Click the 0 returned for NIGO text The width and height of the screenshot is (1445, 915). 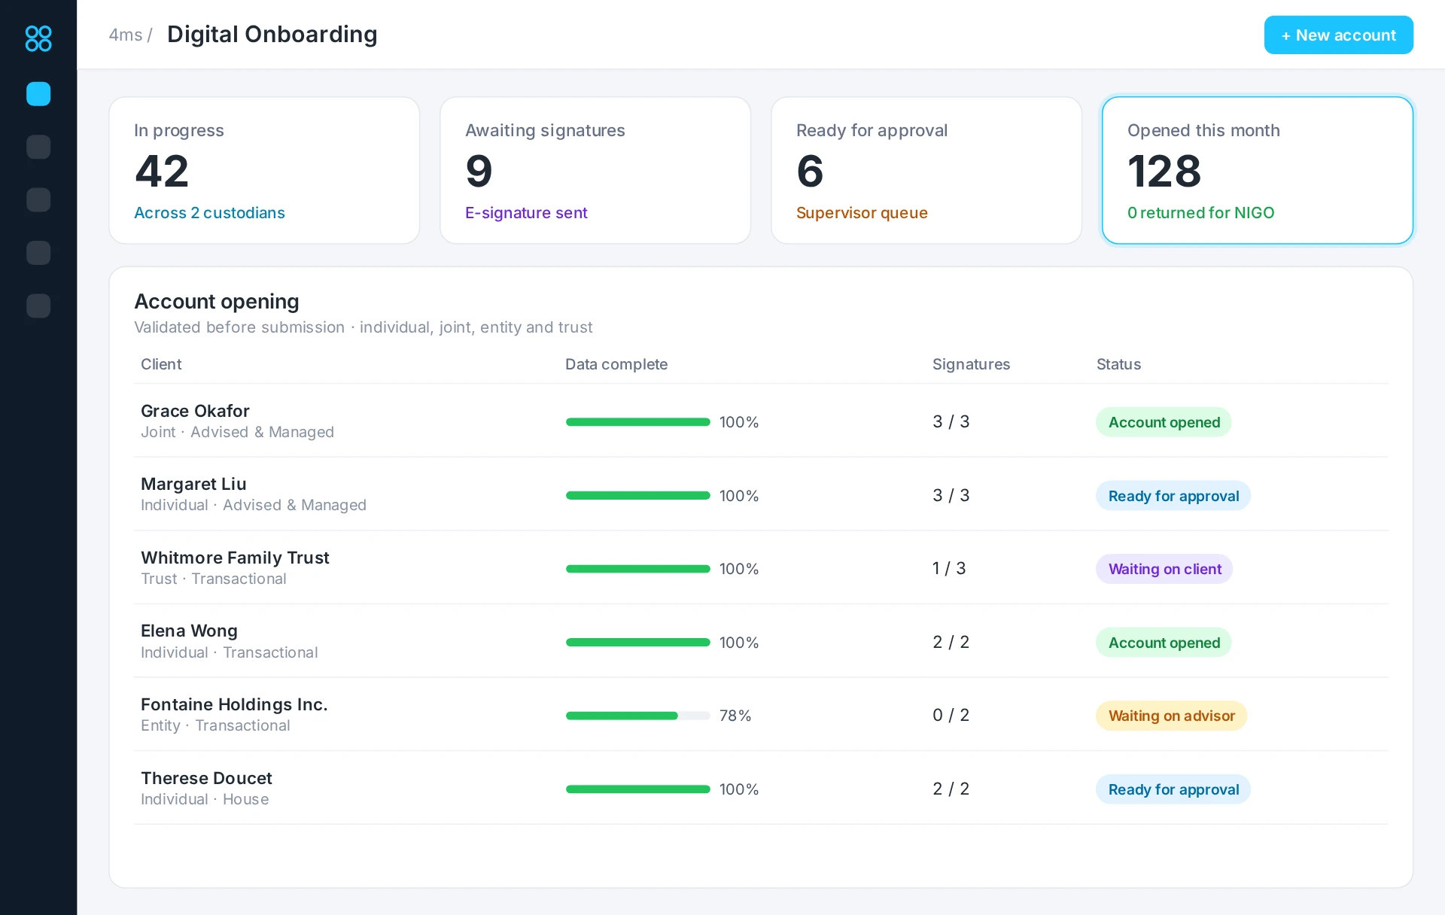tap(1200, 213)
